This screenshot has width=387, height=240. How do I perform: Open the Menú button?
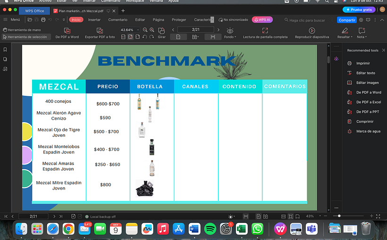tap(12, 20)
